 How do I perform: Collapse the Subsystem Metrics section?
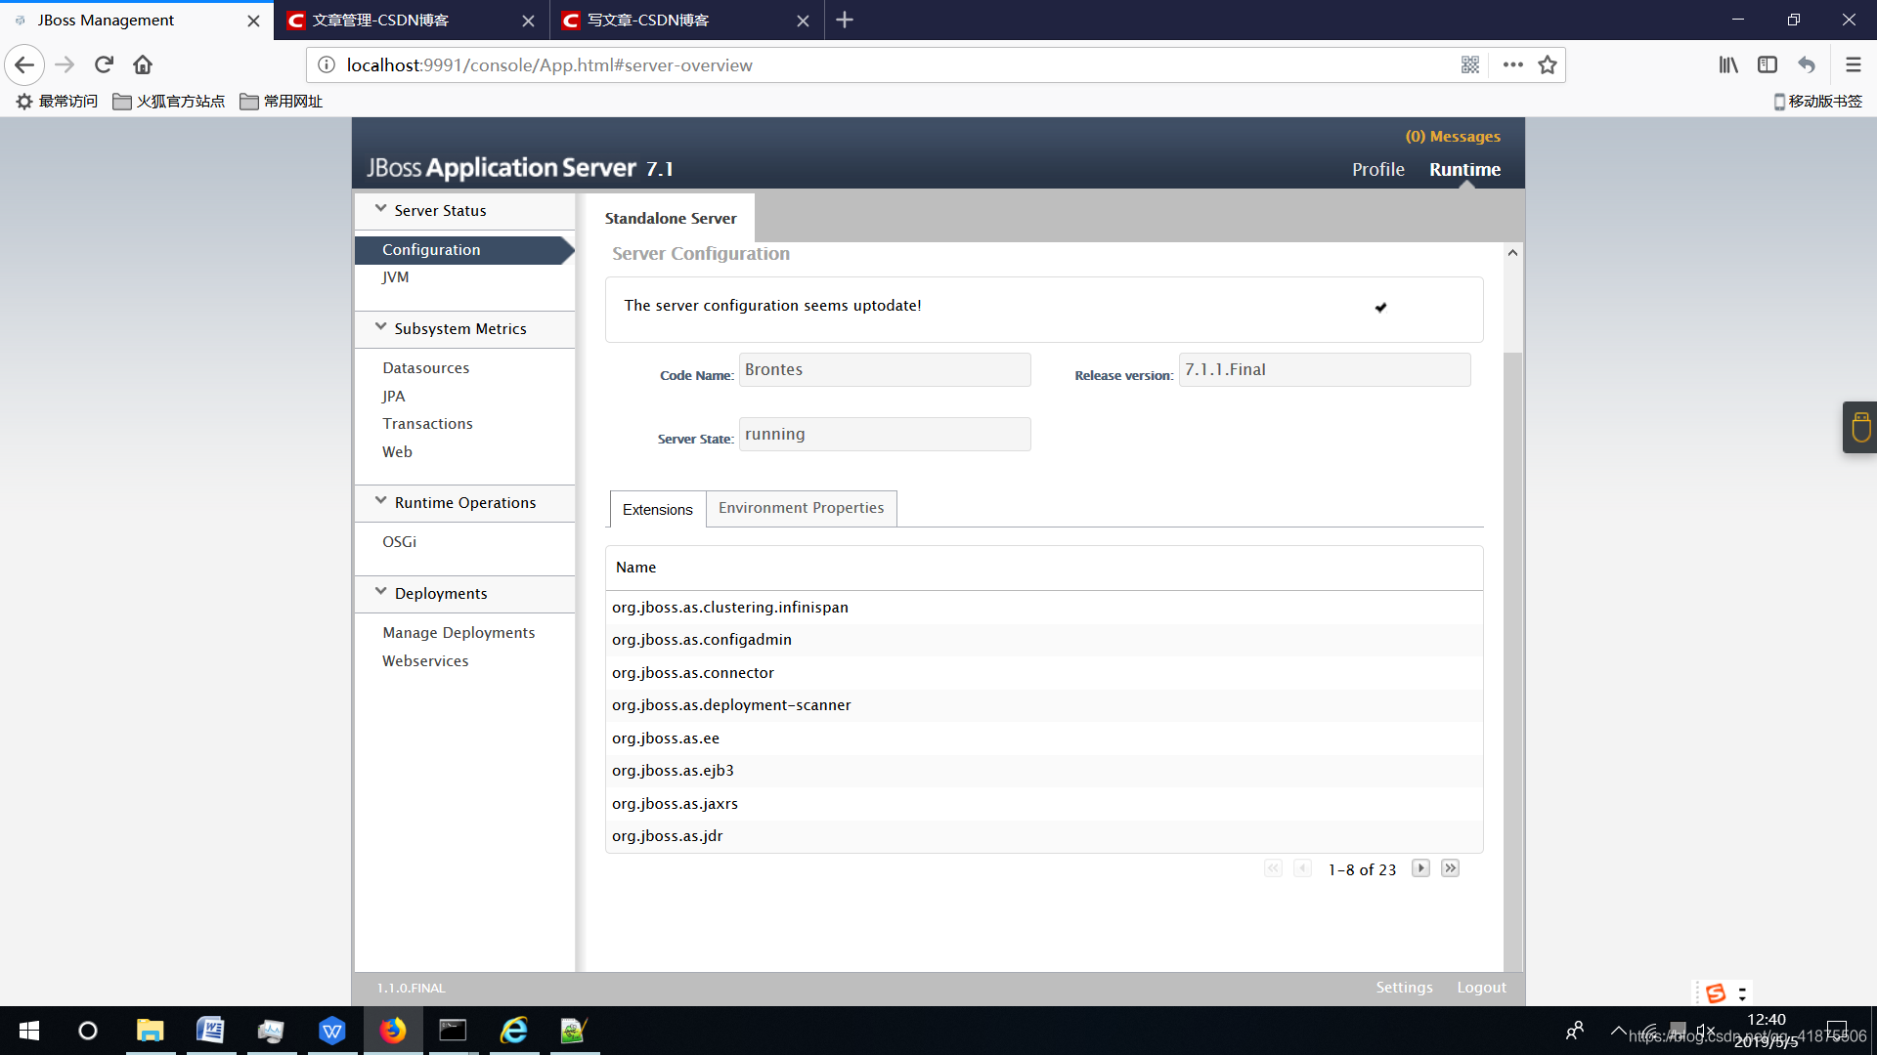(x=380, y=327)
